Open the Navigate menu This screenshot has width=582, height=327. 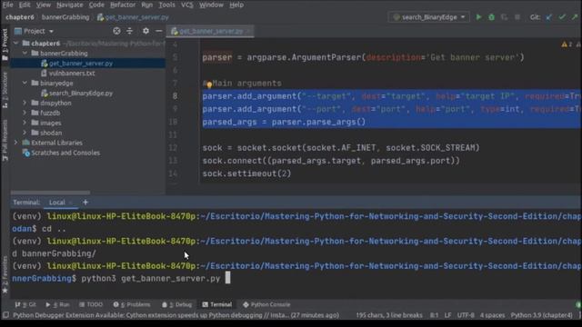[x=70, y=5]
